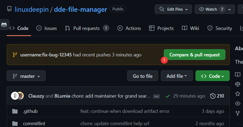Open the Actions tab
This screenshot has width=243, height=127.
tap(129, 28)
